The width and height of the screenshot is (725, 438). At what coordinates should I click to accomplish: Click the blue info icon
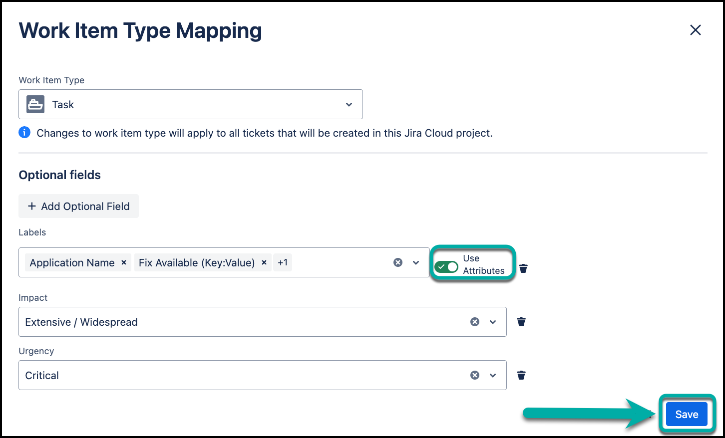click(24, 133)
